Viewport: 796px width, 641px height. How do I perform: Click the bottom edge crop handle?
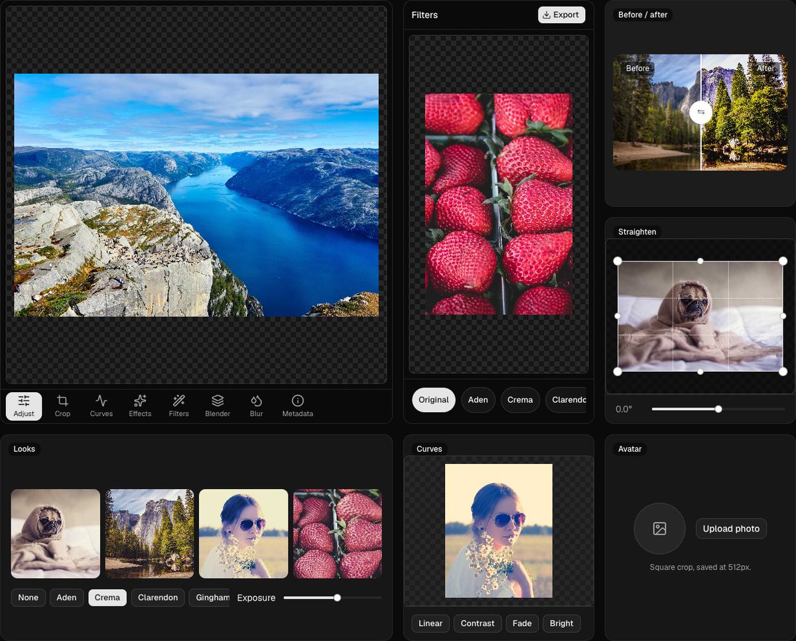coord(700,372)
